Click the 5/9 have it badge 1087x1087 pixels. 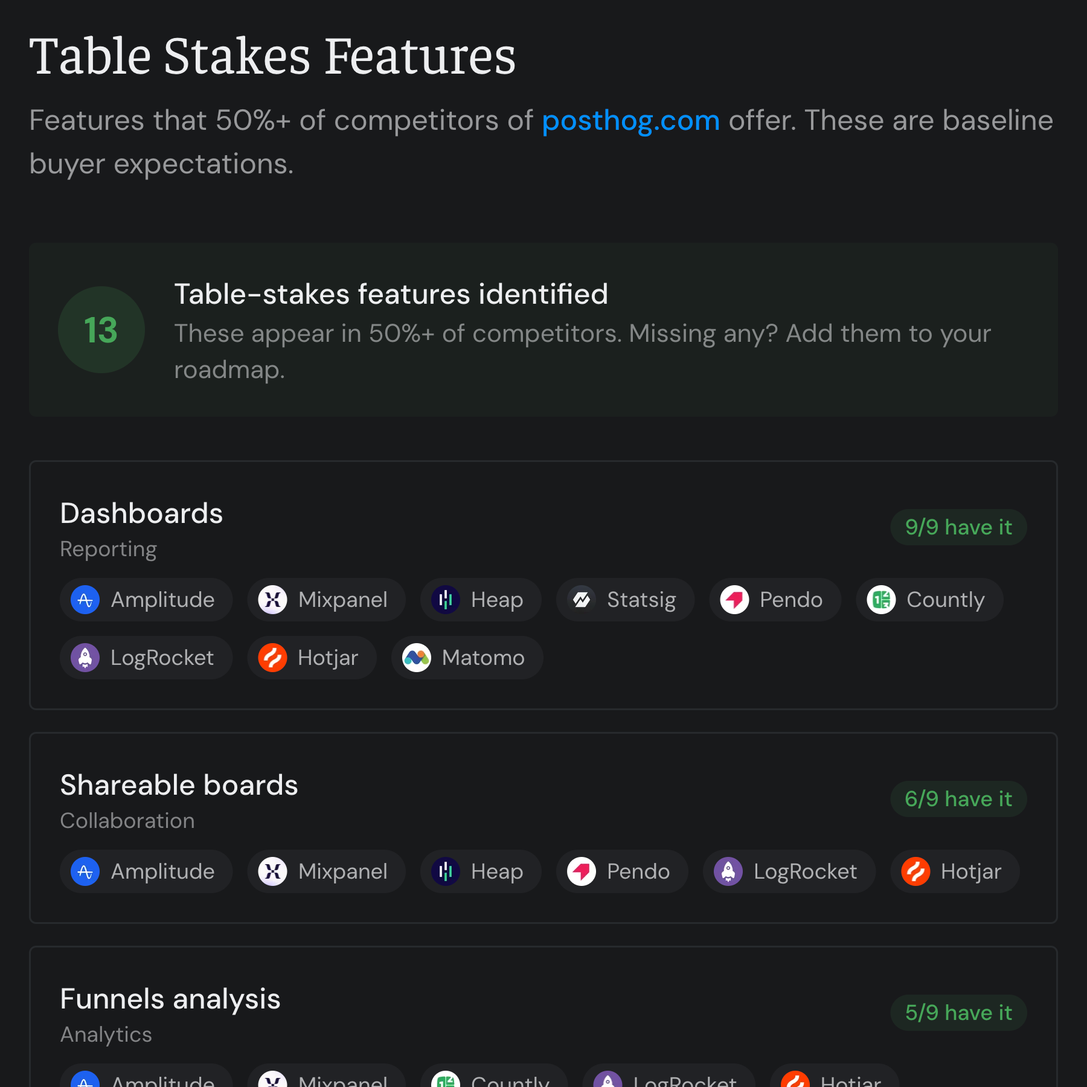[x=958, y=1013]
